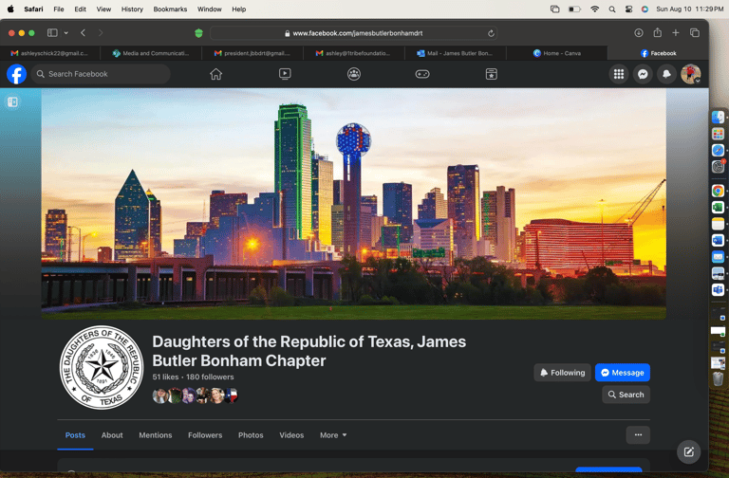The image size is (729, 478).
Task: Click the 180 followers link
Action: pos(210,377)
